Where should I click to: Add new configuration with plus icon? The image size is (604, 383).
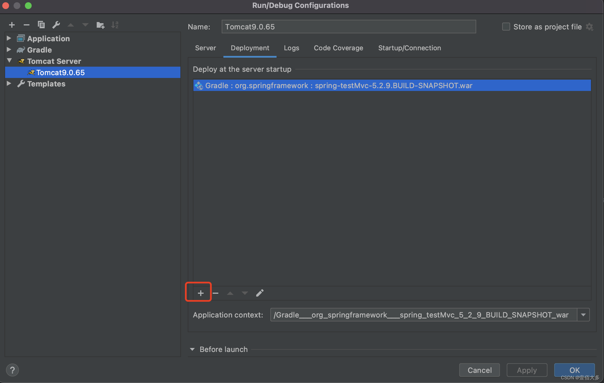(12, 25)
